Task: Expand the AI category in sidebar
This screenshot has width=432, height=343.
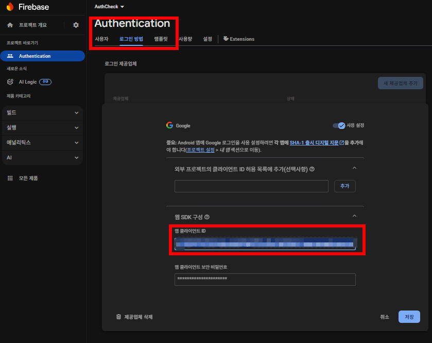Action: [x=42, y=157]
